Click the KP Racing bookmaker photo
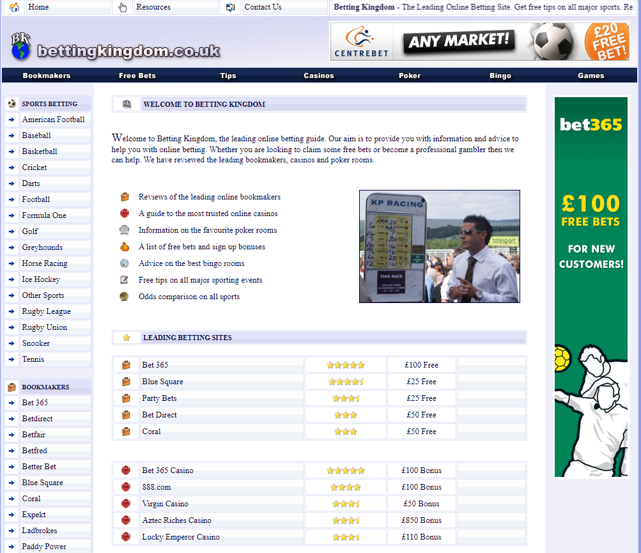 [440, 246]
